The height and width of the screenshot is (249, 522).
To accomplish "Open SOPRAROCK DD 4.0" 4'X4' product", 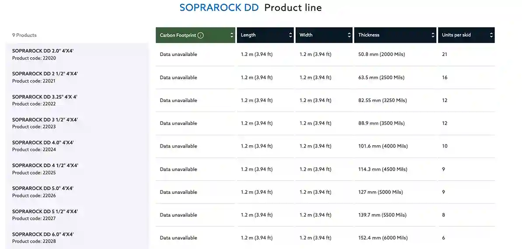I will (x=43, y=143).
